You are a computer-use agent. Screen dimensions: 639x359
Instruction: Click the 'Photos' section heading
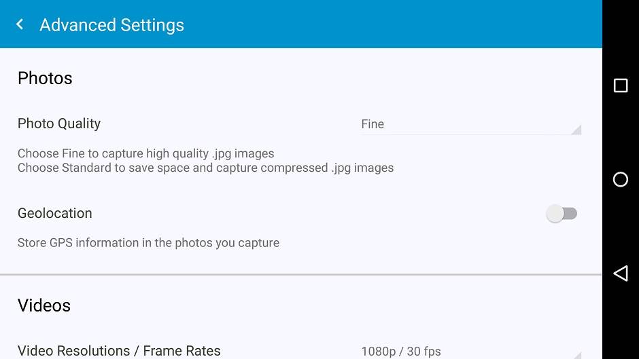coord(45,78)
